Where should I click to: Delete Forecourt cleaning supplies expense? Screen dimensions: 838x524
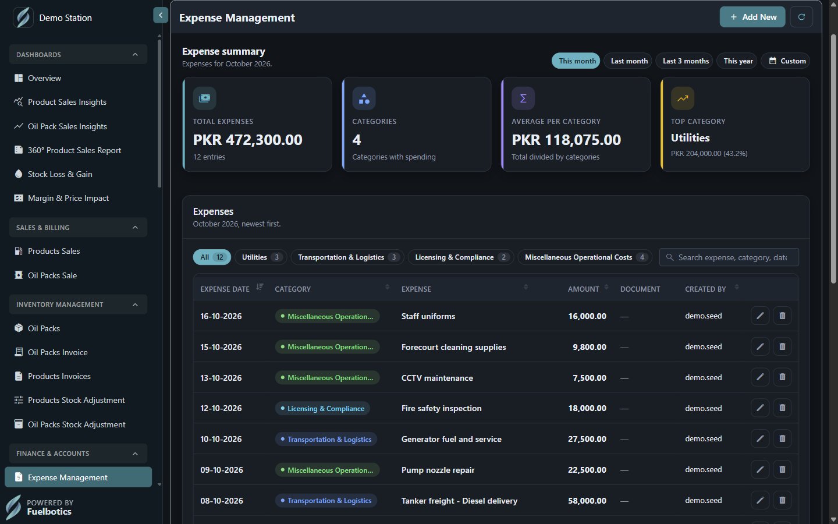coord(782,346)
